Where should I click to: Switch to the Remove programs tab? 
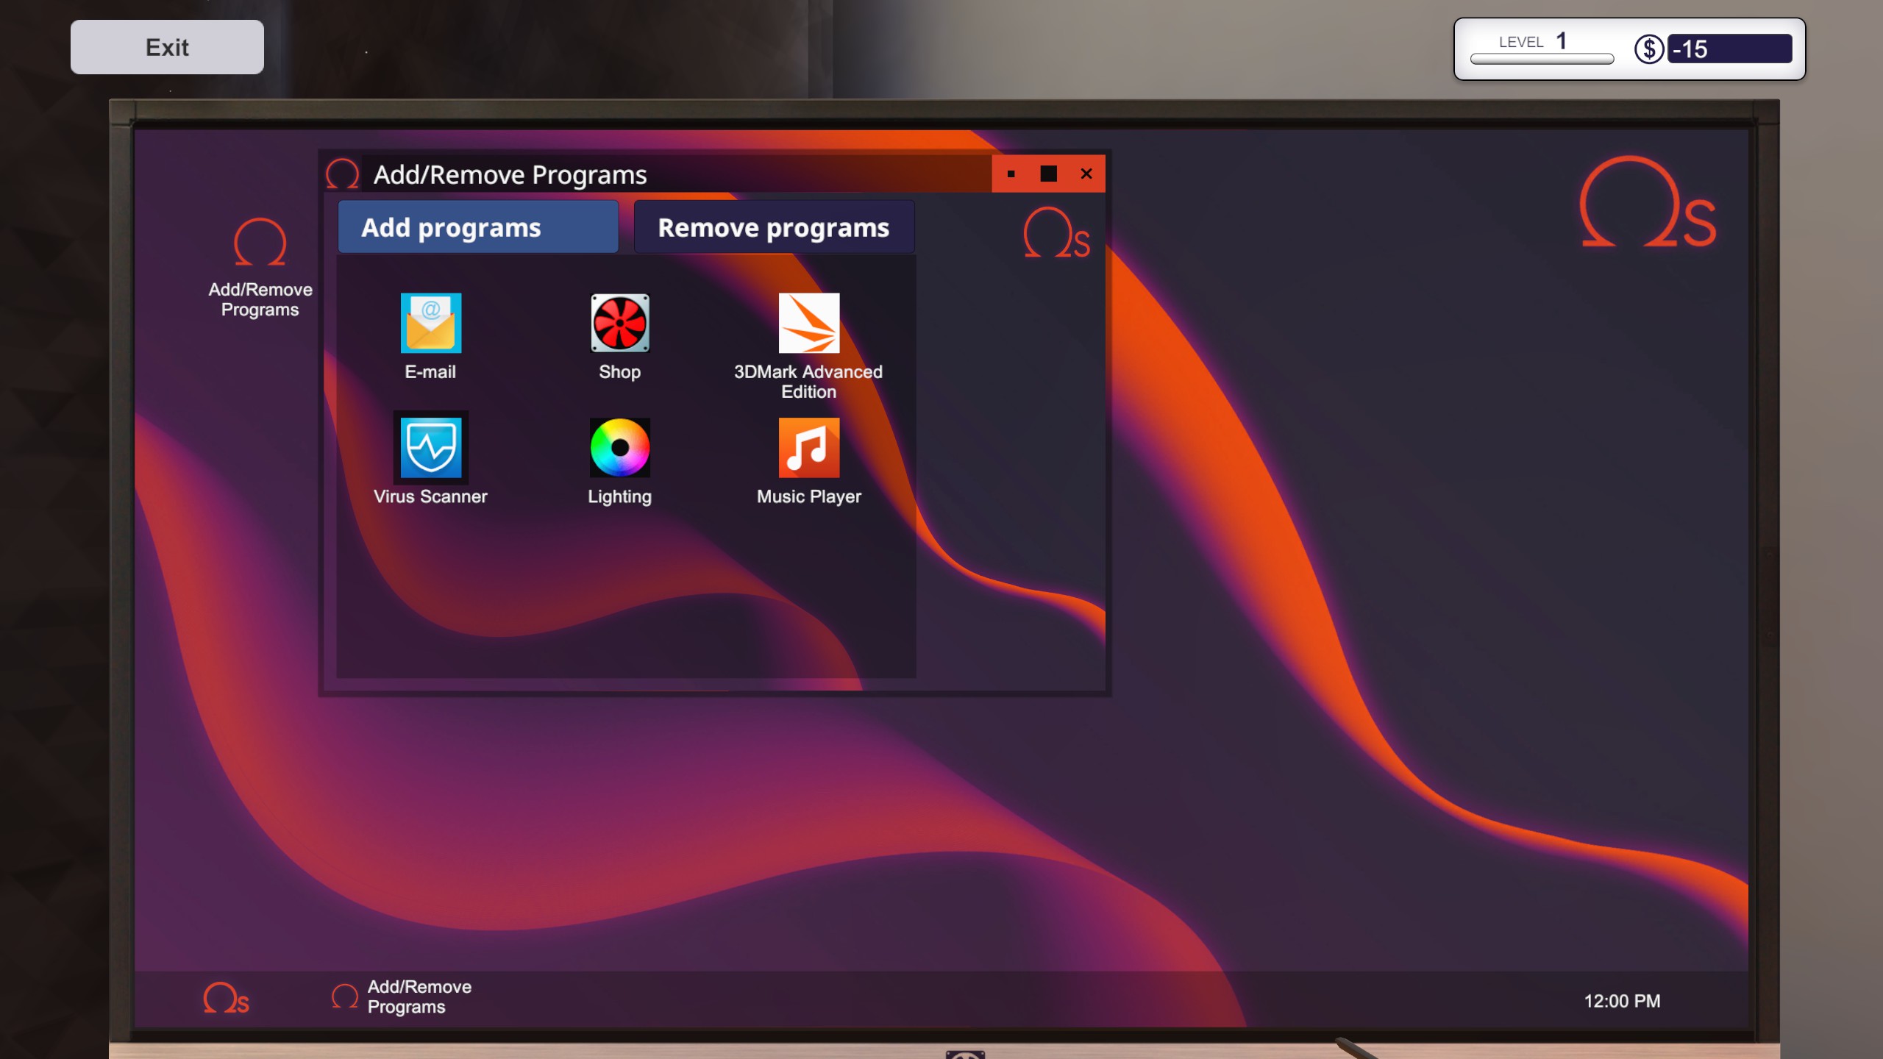tap(774, 227)
